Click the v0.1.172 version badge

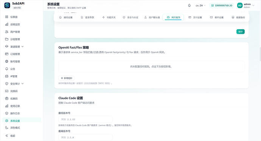pyautogui.click(x=17, y=8)
